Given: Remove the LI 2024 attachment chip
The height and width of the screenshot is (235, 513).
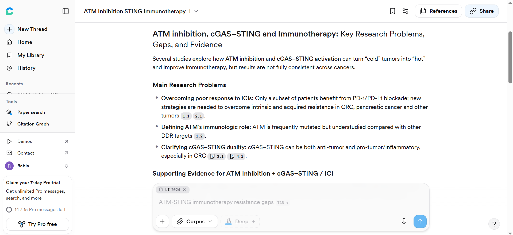Looking at the screenshot, I should [x=184, y=190].
